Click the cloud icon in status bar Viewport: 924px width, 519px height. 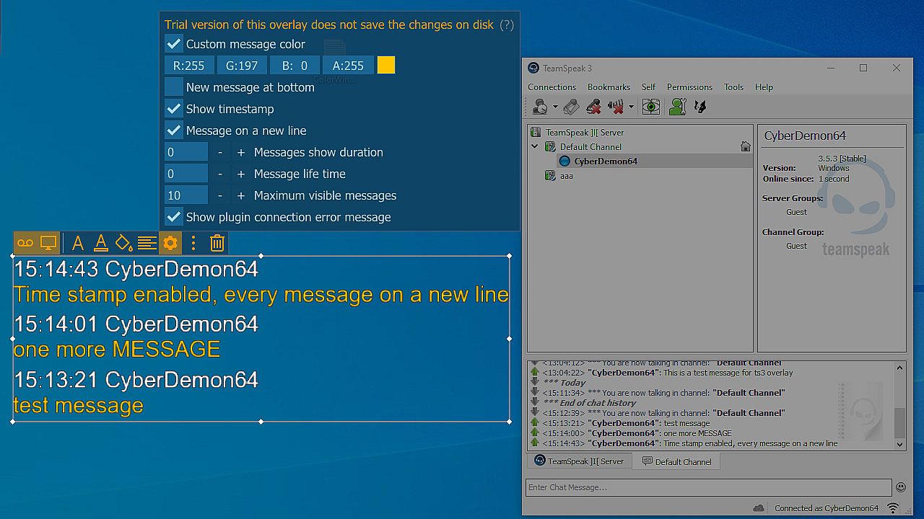[759, 508]
